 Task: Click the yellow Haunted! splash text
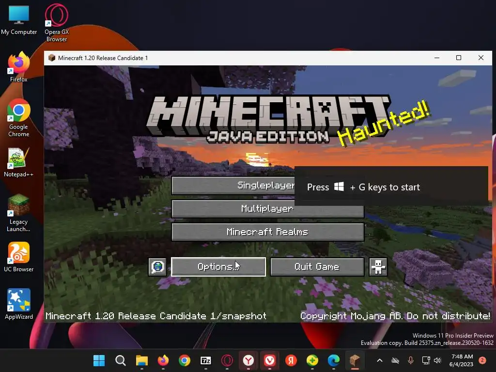coord(384,124)
